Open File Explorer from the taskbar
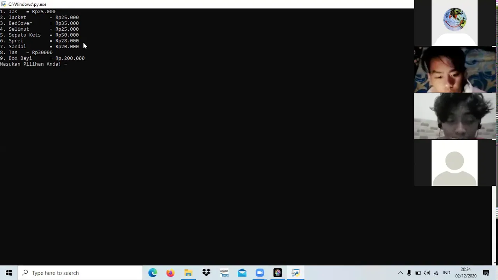The image size is (498, 280). [x=188, y=273]
